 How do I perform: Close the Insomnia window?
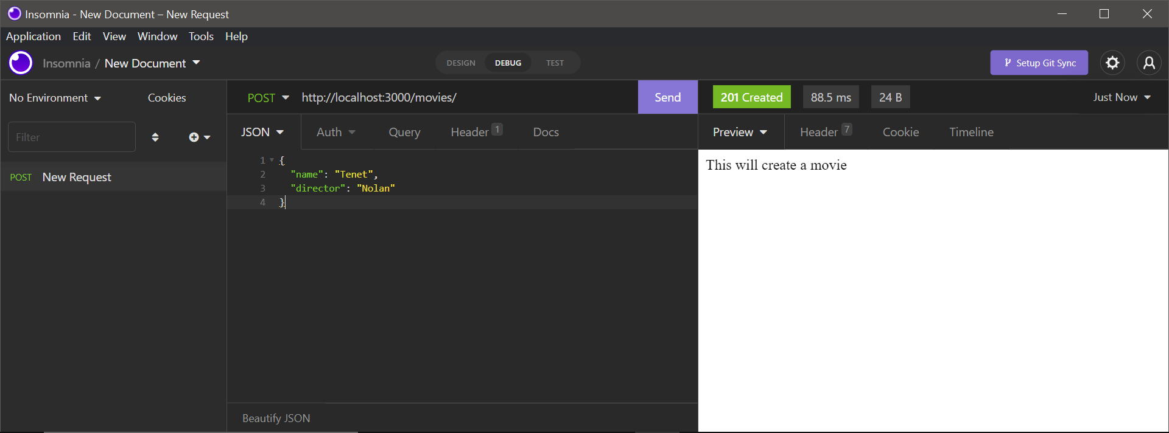coord(1147,13)
